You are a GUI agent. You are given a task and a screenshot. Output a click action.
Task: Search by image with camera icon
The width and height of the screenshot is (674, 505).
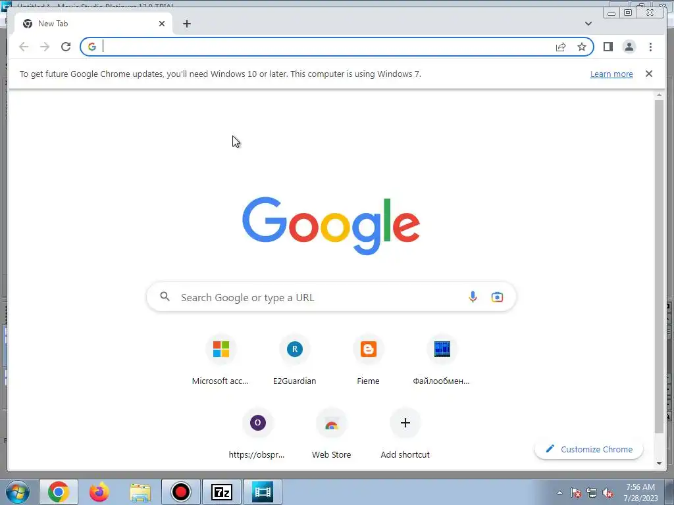pos(497,297)
